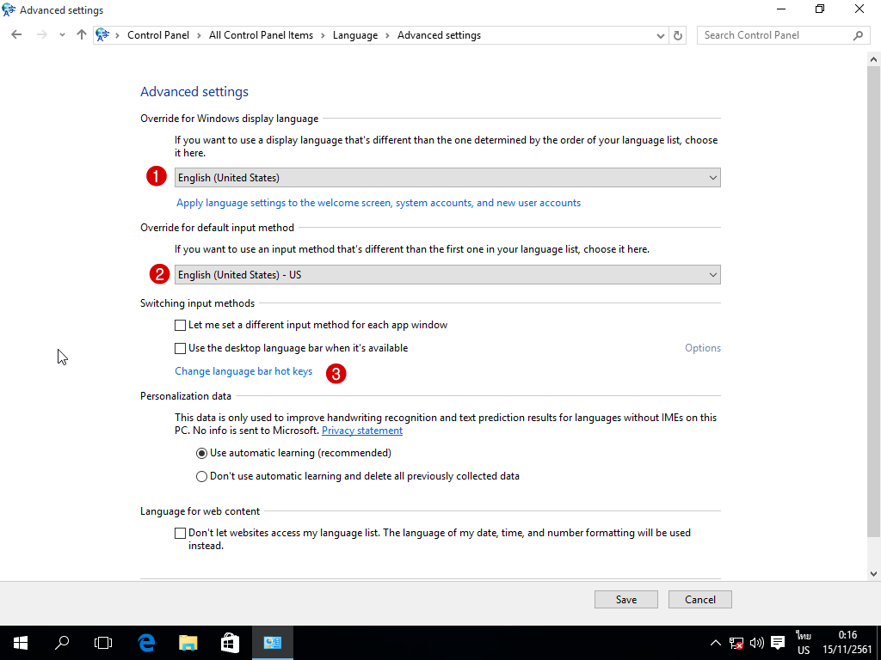The width and height of the screenshot is (881, 660).
Task: Open address bar history dropdown chevron
Action: click(660, 35)
